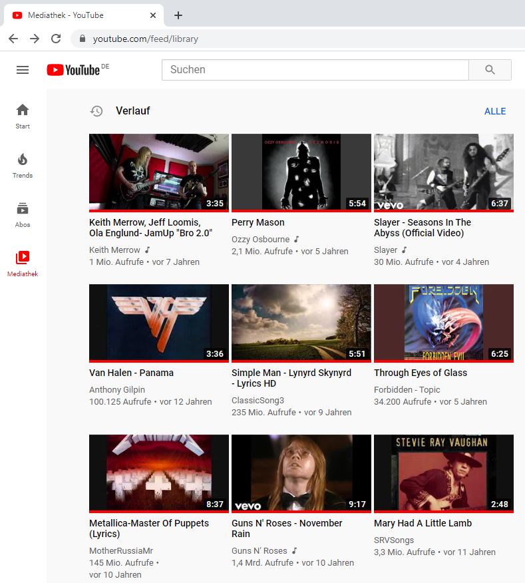This screenshot has width=525, height=583.
Task: Select Mediathek in sidebar
Action: (23, 264)
